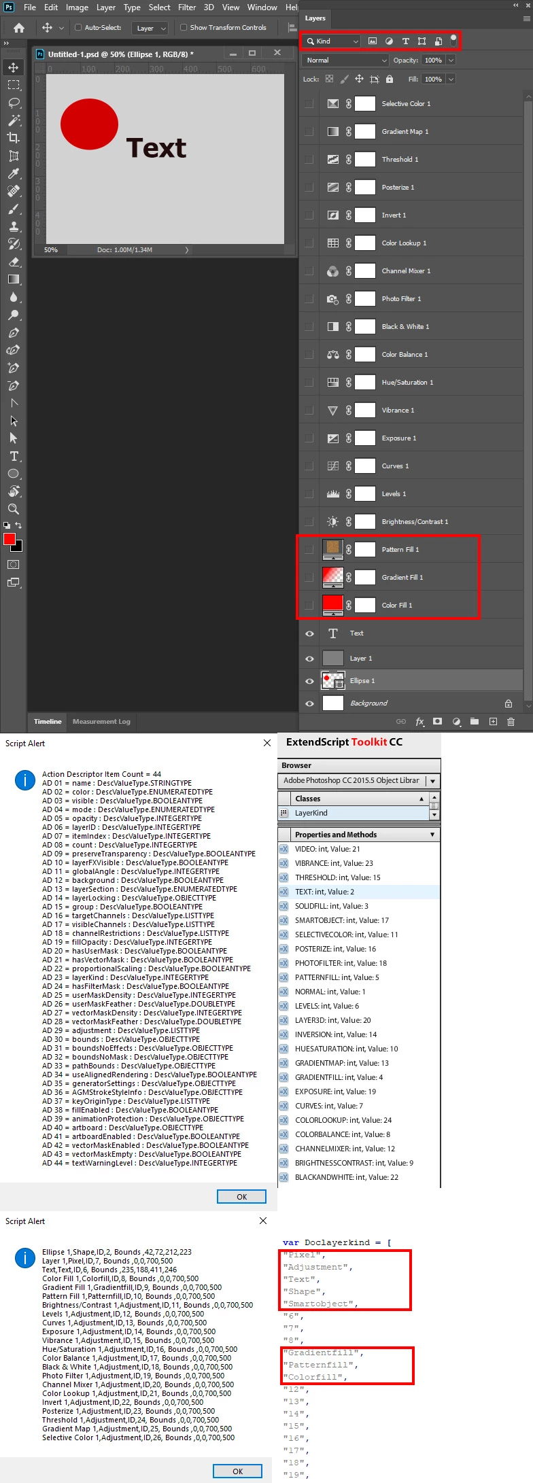Screen dimensions: 533x1483
Task: Select the Healing Brush tool
Action: (14, 191)
